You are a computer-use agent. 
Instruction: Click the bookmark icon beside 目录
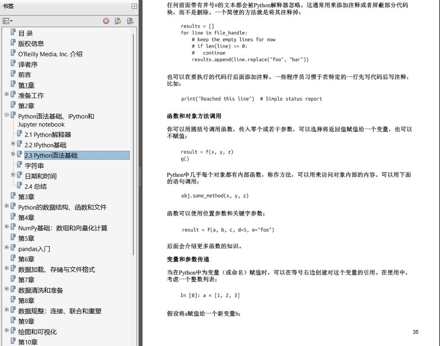14,32
